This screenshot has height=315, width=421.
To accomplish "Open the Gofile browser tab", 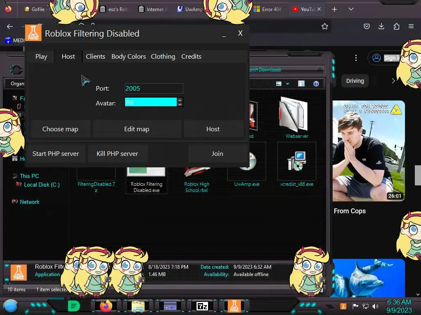I will [x=35, y=9].
